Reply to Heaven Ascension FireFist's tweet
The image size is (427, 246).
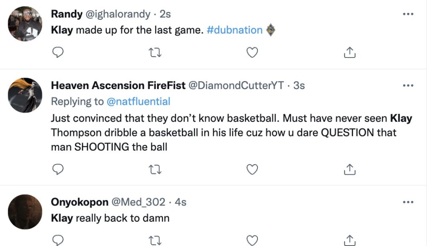(58, 170)
